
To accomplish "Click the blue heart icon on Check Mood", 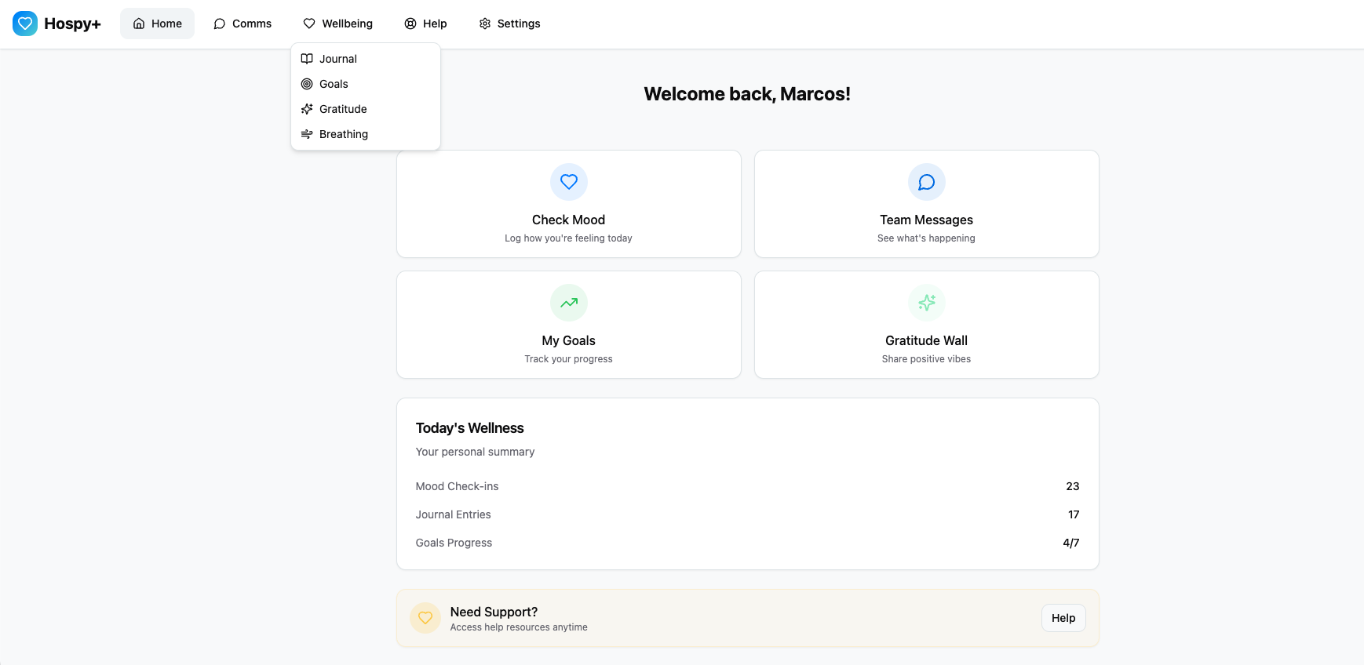I will pyautogui.click(x=569, y=182).
